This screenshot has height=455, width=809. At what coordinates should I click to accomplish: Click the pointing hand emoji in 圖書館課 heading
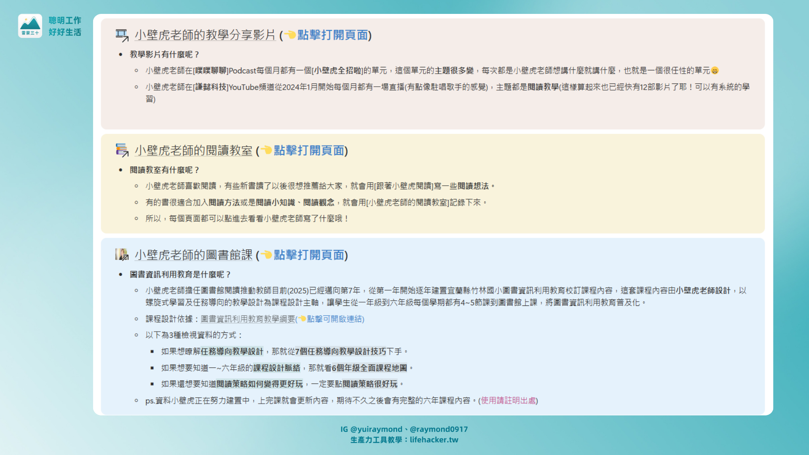coord(266,254)
